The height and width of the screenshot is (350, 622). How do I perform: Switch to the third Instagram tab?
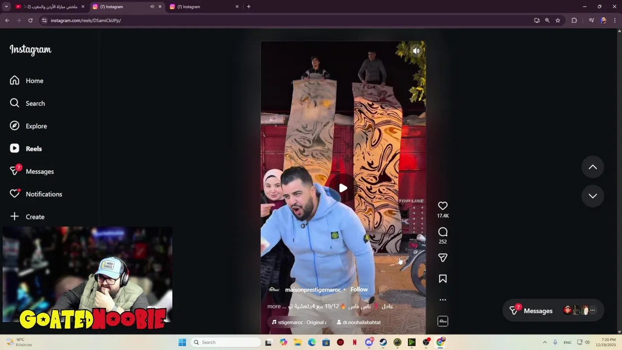(204, 7)
